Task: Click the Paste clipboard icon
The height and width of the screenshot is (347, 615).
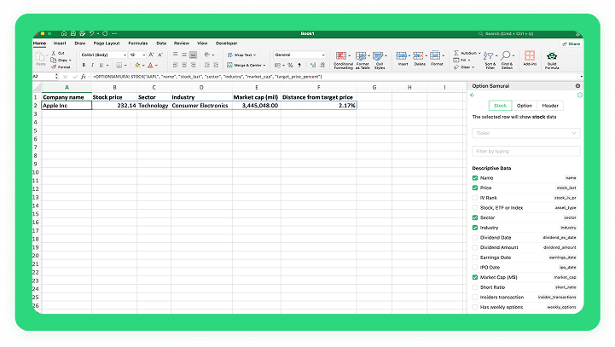Action: coord(40,57)
